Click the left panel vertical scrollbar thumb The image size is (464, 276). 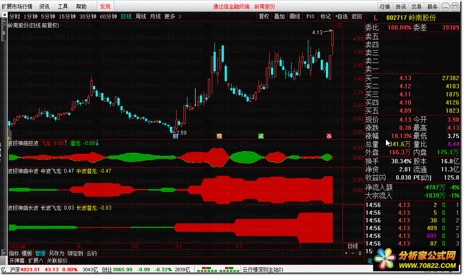pos(4,33)
